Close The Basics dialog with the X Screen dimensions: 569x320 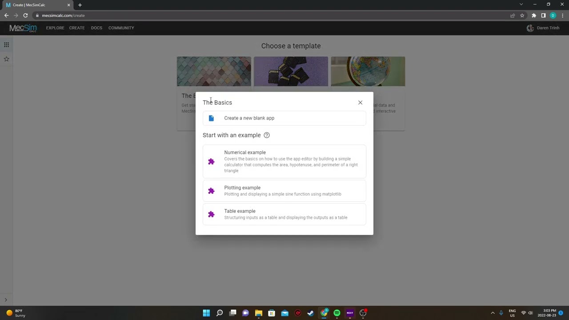click(x=360, y=103)
